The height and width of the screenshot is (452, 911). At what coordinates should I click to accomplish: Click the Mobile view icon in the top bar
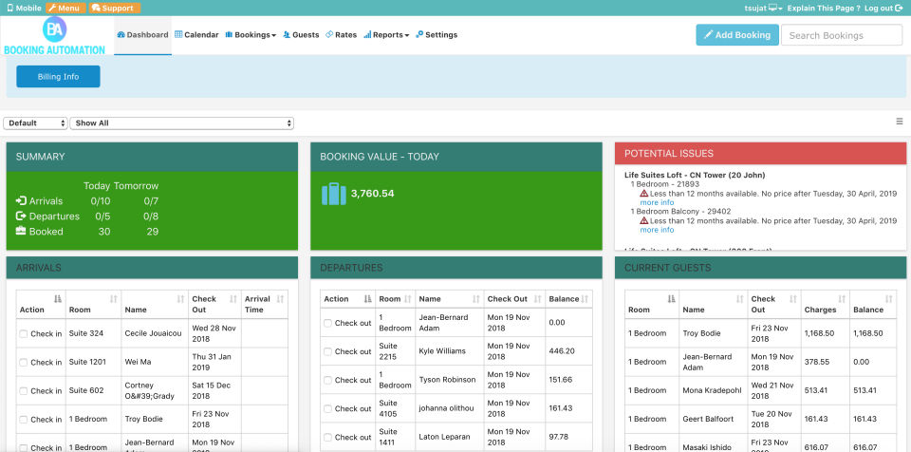(x=9, y=9)
